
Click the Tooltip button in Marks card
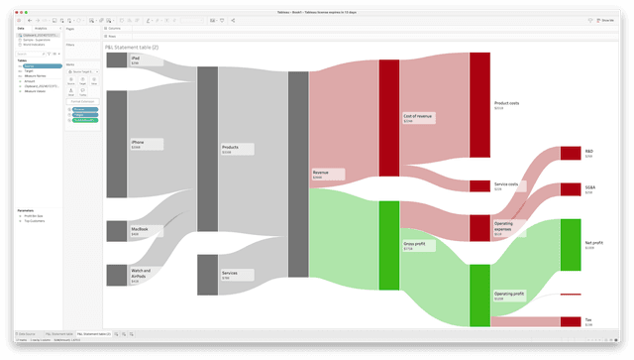82,92
